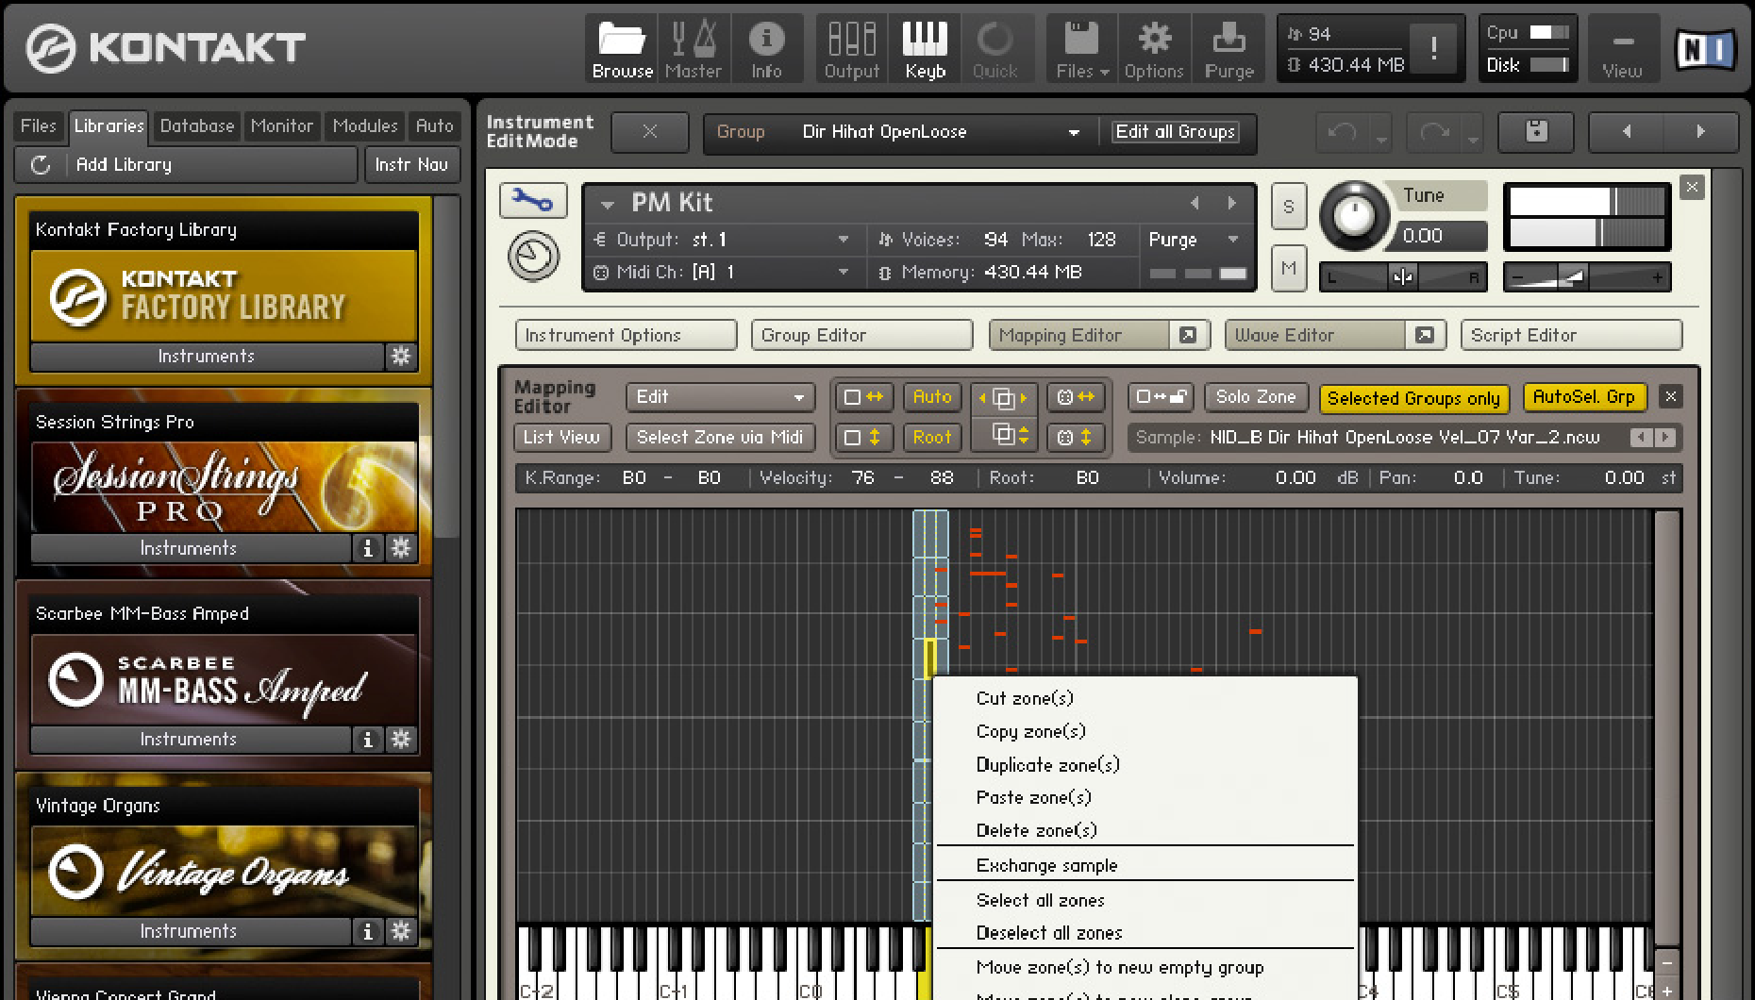
Task: Adjust the Tune knob
Action: click(1353, 216)
